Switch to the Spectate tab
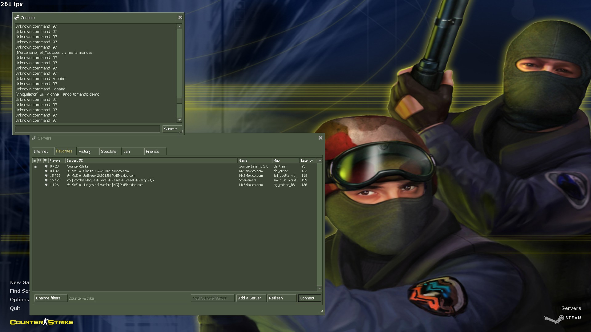Viewport: 591px width, 332px height. [110, 151]
